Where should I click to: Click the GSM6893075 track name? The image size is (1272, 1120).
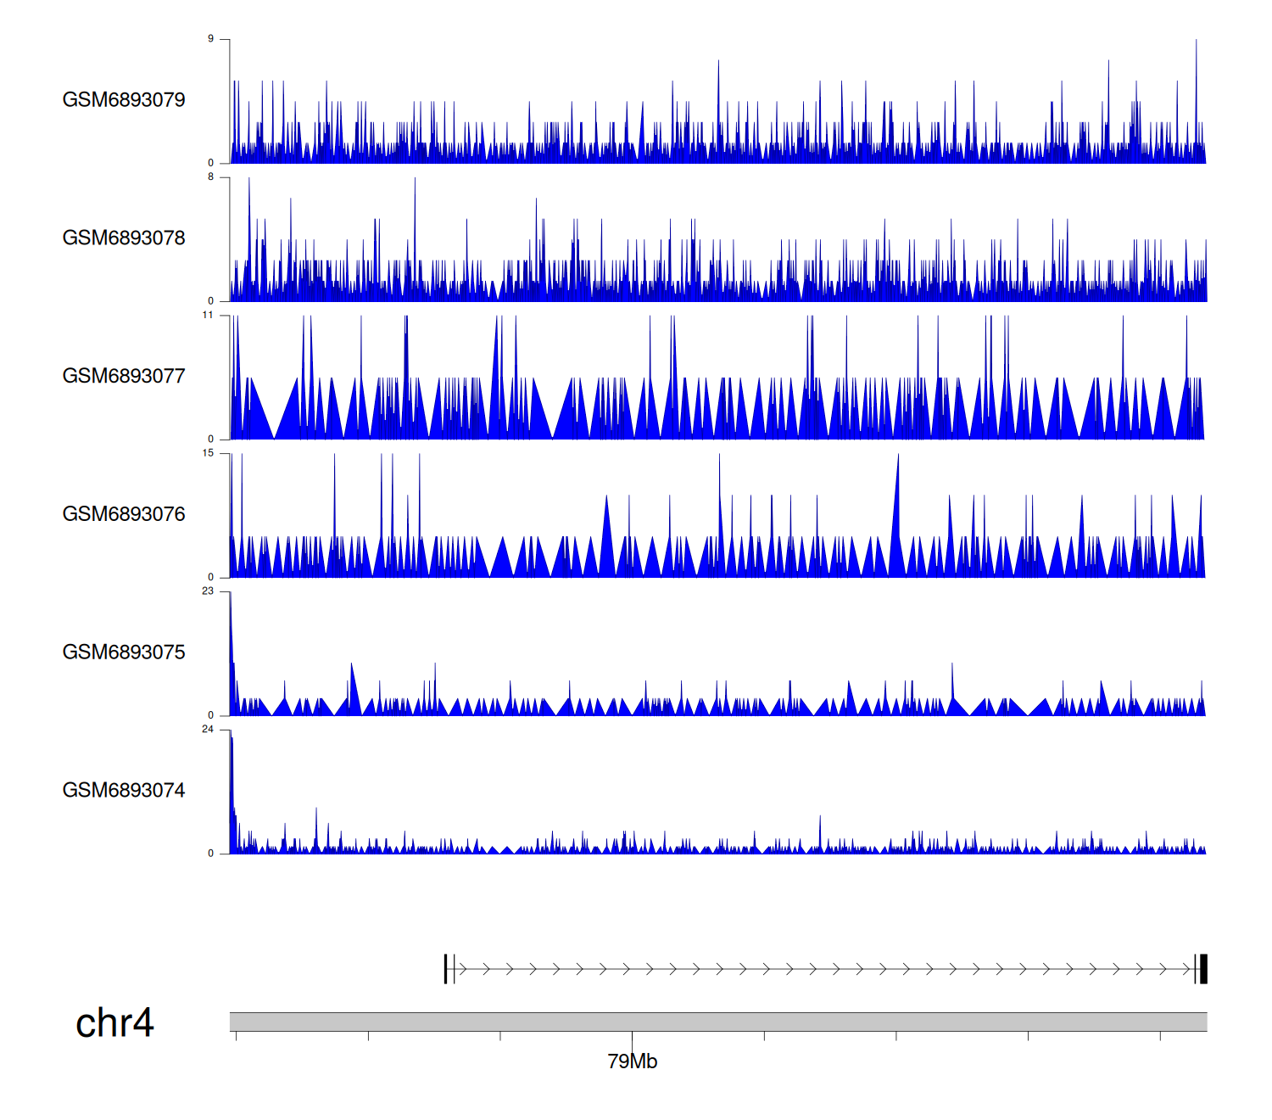pos(124,652)
